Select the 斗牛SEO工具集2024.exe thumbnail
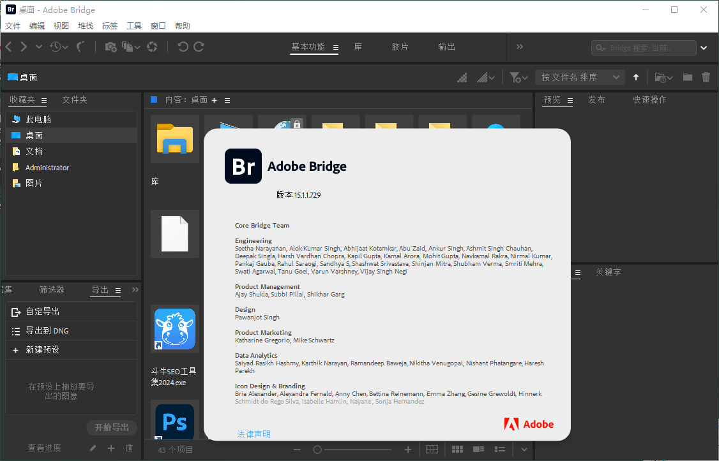The width and height of the screenshot is (719, 461). click(175, 329)
